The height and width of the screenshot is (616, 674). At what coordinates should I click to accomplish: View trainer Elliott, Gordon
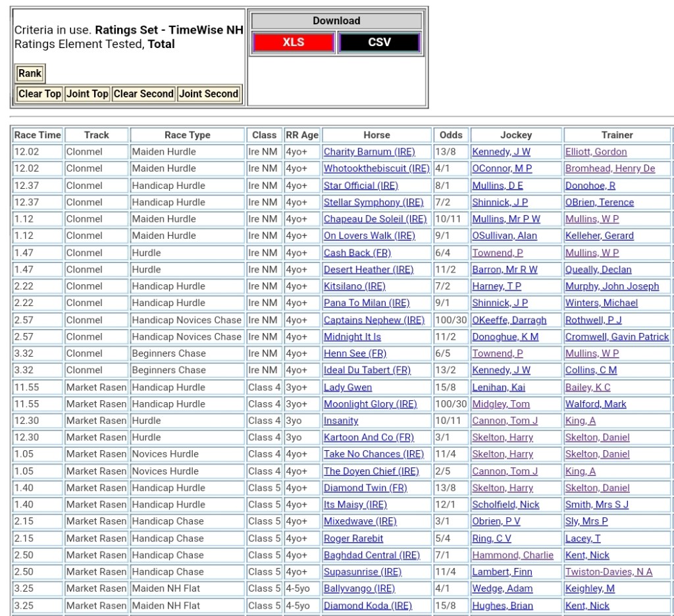(x=596, y=152)
